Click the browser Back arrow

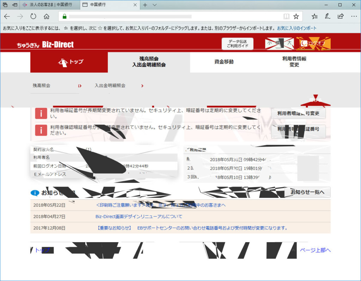7,16
